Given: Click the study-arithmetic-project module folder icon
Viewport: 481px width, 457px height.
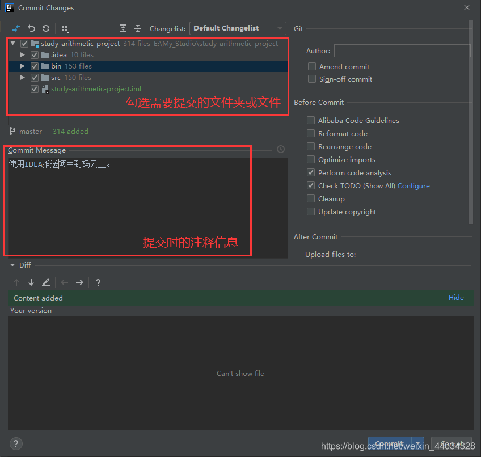Looking at the screenshot, I should (x=35, y=44).
